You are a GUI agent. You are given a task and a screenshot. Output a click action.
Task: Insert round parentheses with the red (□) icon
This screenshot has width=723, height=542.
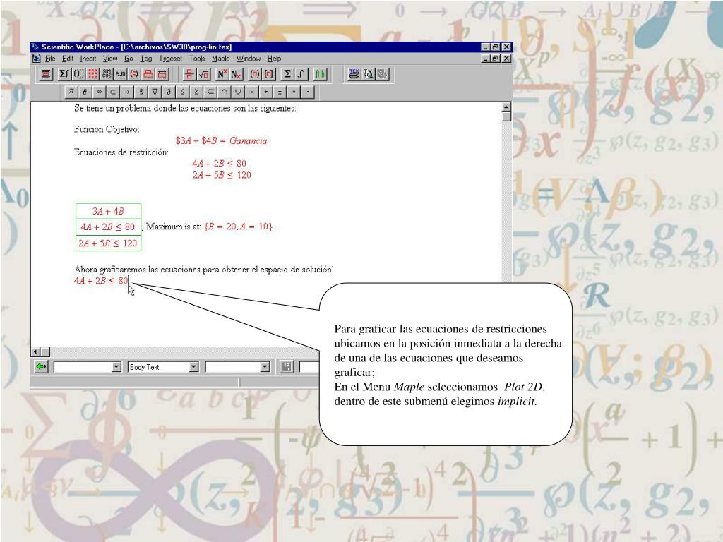pyautogui.click(x=254, y=73)
